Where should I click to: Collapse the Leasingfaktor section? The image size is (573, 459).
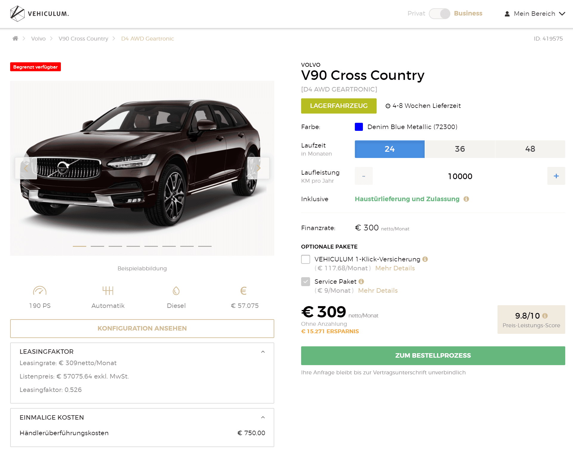click(263, 352)
